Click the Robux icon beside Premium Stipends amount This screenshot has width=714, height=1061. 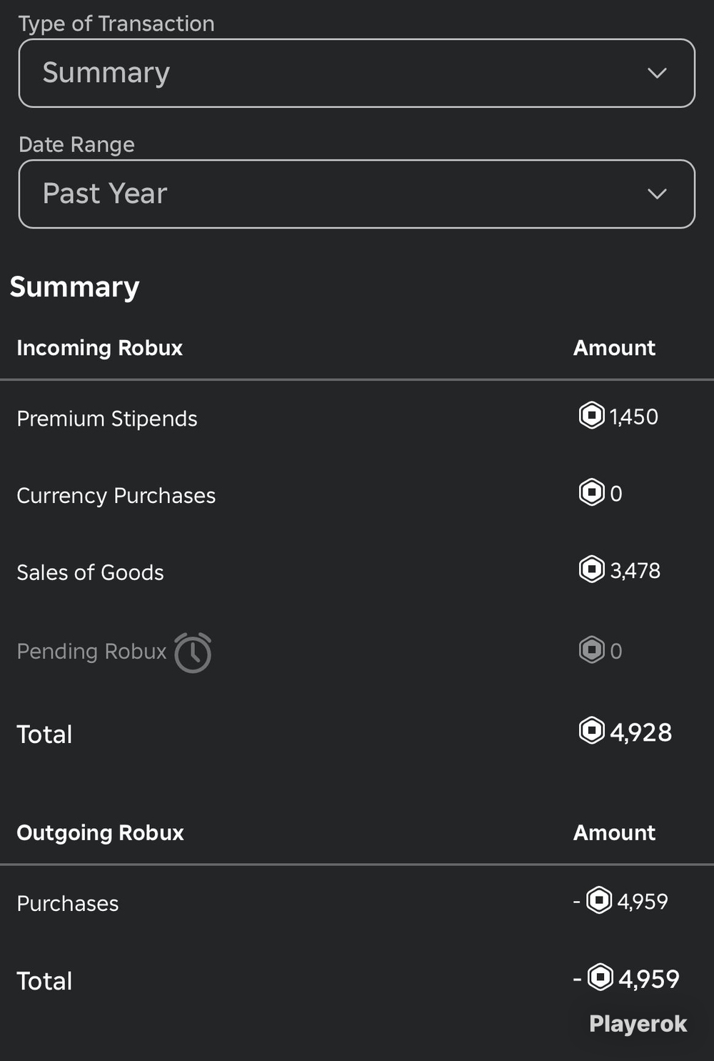click(591, 415)
